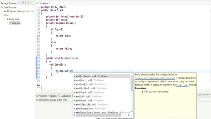This screenshot has width=211, height=119.
Task: Click proposal list scroll-left arrow
Action: 75,115
